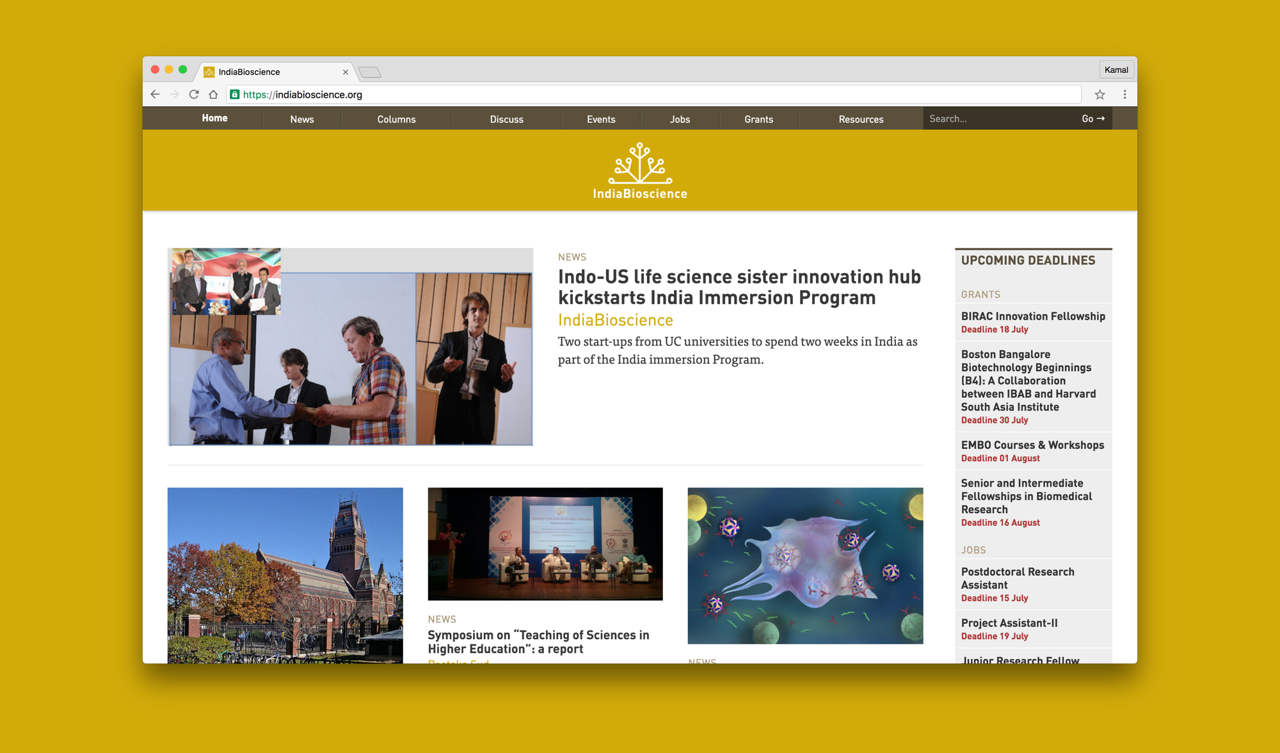Click the green secure padlock icon

pos(235,95)
